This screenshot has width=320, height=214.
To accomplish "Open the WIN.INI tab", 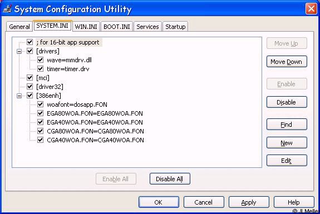I will click(x=86, y=27).
